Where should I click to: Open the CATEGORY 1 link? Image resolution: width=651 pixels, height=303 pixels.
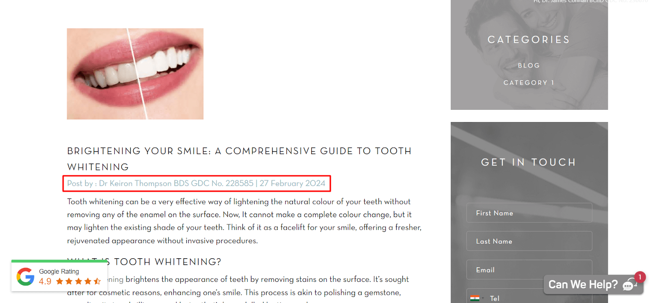(x=529, y=83)
